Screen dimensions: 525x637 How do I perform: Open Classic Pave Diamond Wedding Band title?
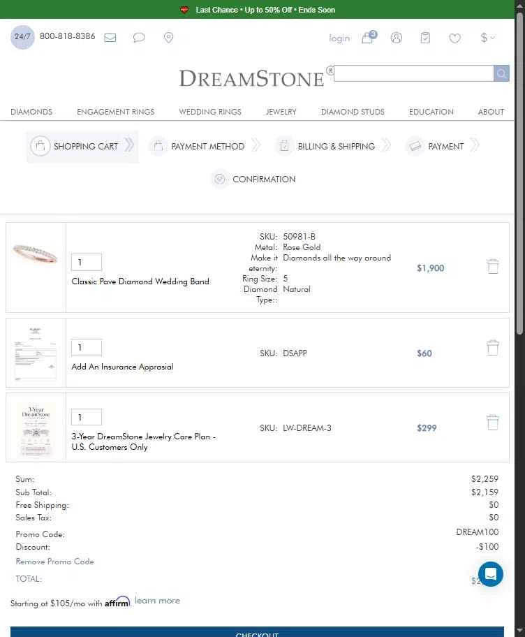click(140, 281)
